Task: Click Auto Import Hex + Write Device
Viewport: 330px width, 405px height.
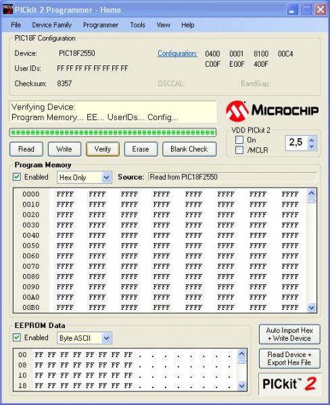Action: coord(289,334)
